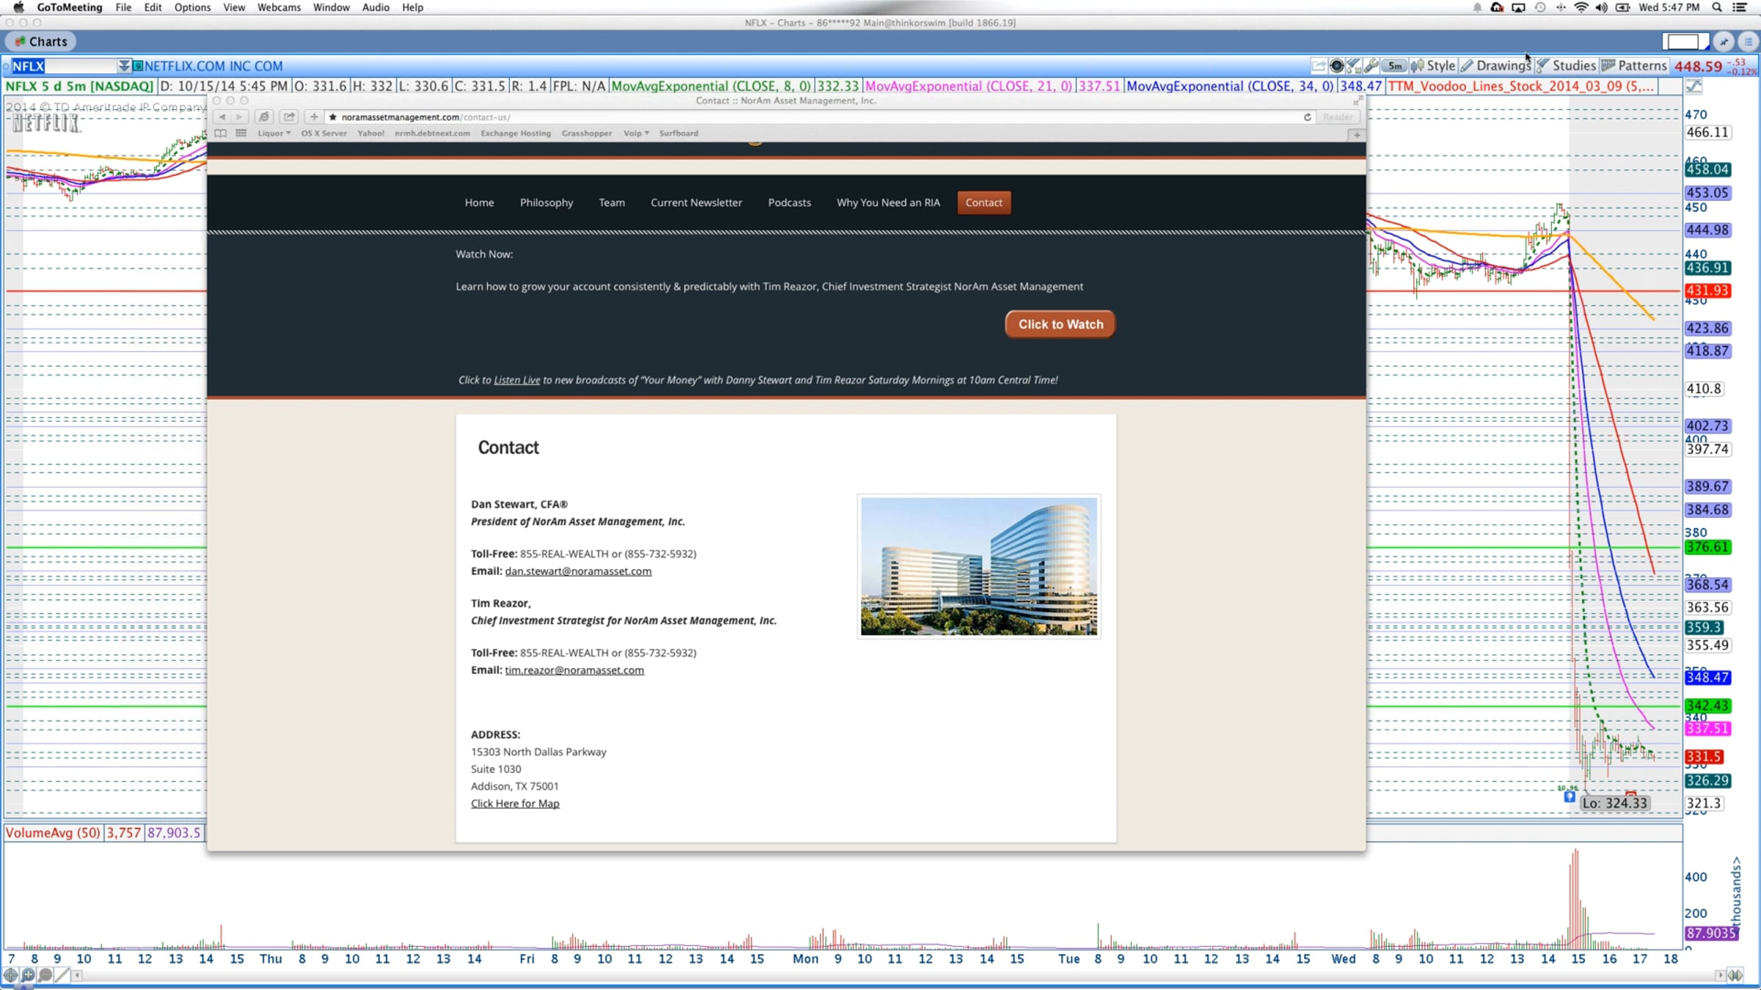Viewport: 1761px width, 990px height.
Task: Toggle the studies line icon at top right
Action: click(x=1693, y=87)
